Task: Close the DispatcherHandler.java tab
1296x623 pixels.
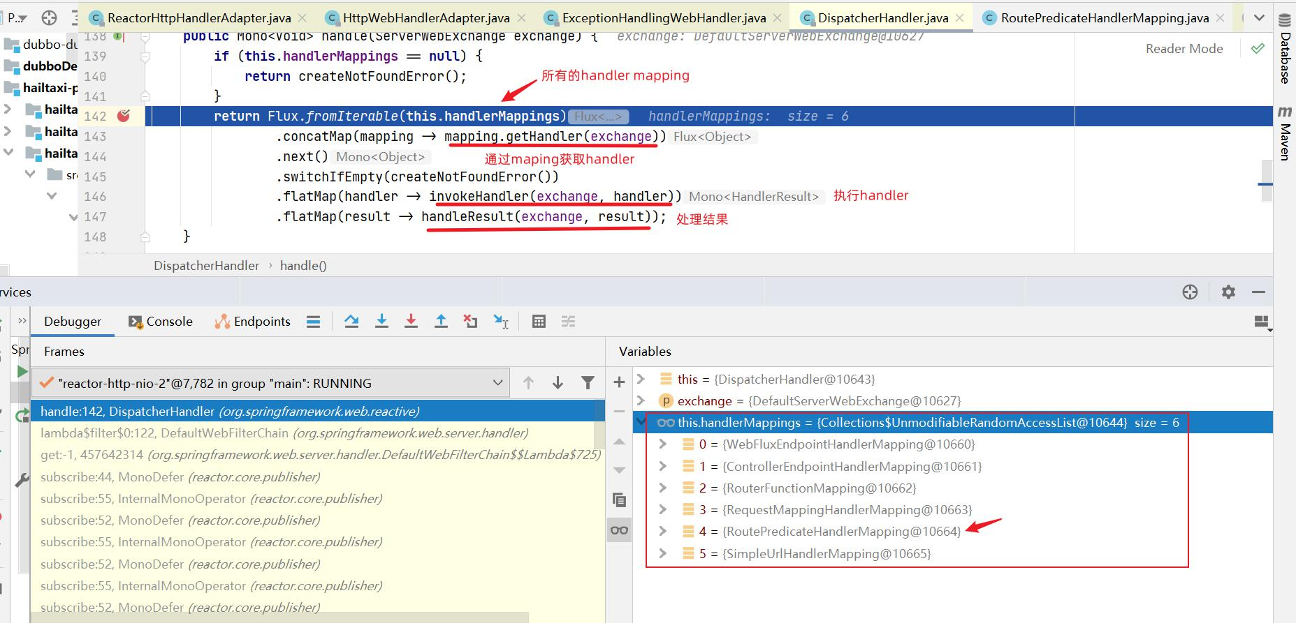Action: point(960,18)
